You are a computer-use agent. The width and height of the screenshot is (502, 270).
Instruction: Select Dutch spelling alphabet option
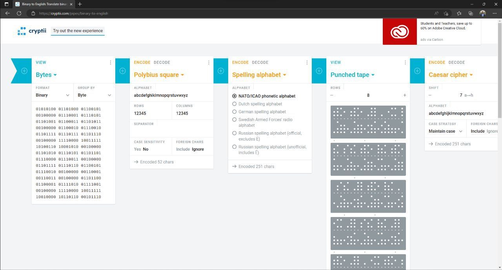(x=235, y=104)
